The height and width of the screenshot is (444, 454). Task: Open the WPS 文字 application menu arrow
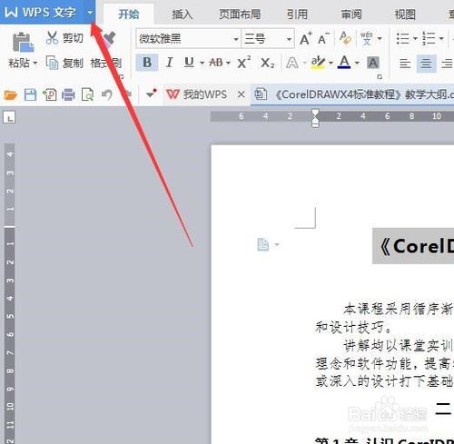[x=90, y=13]
